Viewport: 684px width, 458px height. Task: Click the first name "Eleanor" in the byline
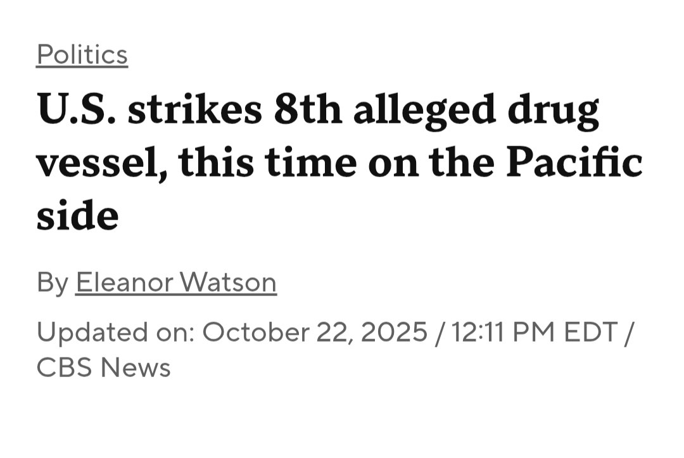click(x=125, y=282)
